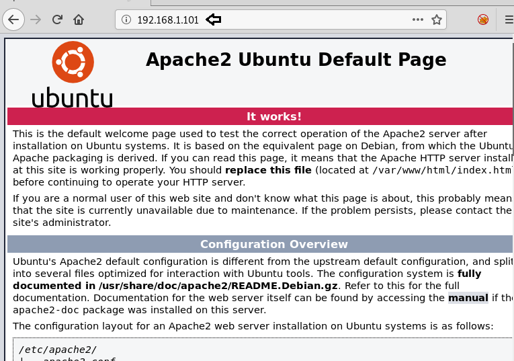Click the "fully" bold word
The height and width of the screenshot is (361, 514).
point(470,274)
